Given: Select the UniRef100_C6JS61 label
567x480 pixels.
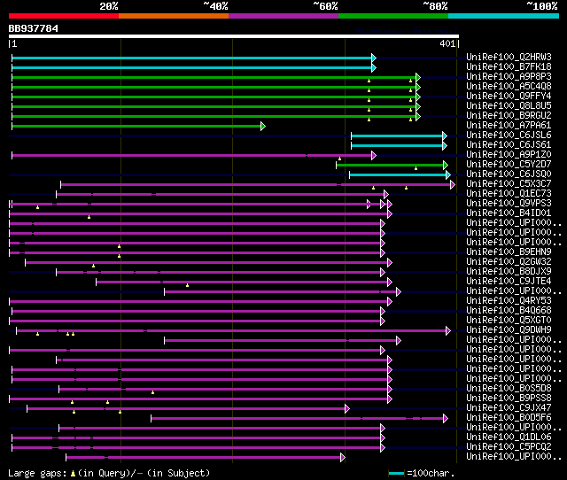Looking at the screenshot, I should pyautogui.click(x=509, y=145).
